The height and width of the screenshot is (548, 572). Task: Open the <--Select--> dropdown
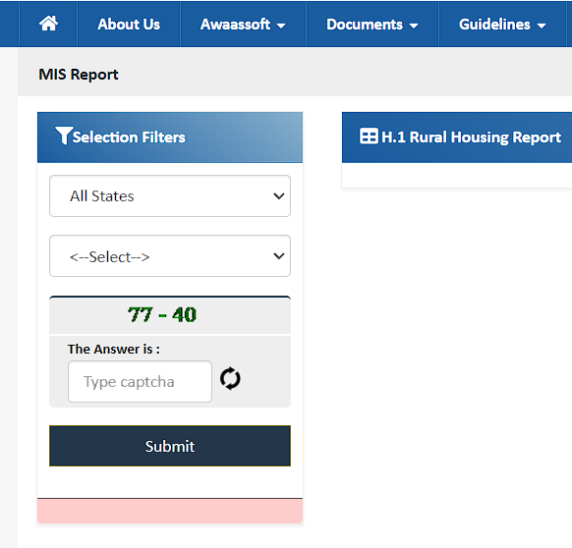(x=170, y=256)
